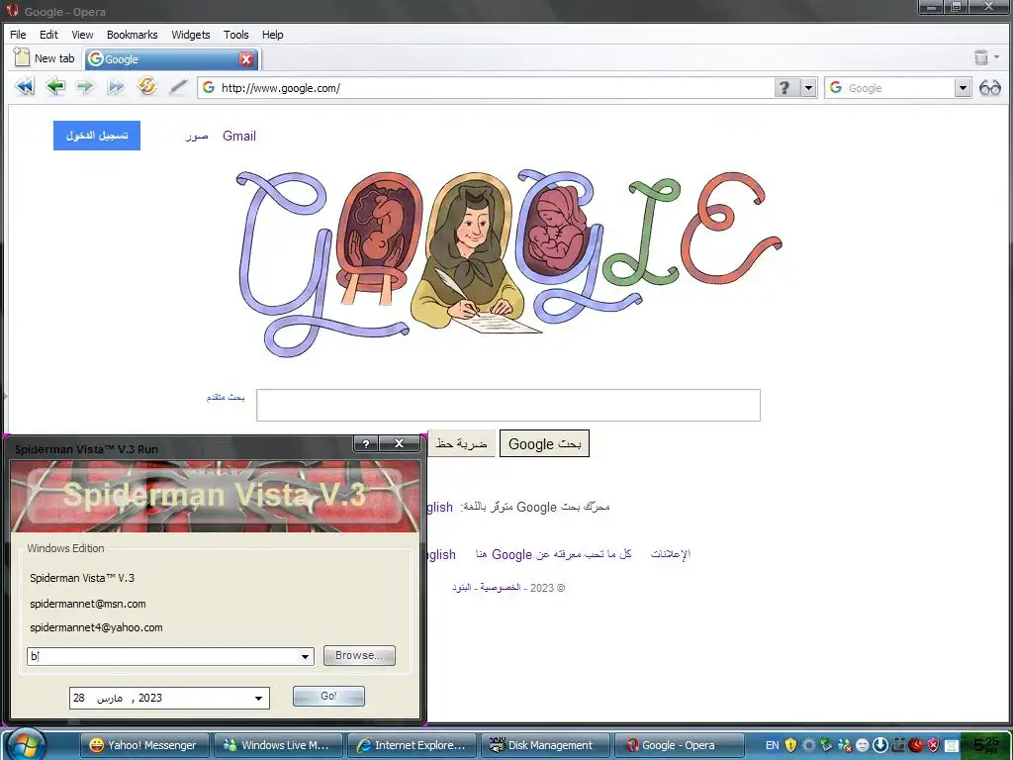Click the Windows Start orb
This screenshot has width=1013, height=760.
[26, 745]
